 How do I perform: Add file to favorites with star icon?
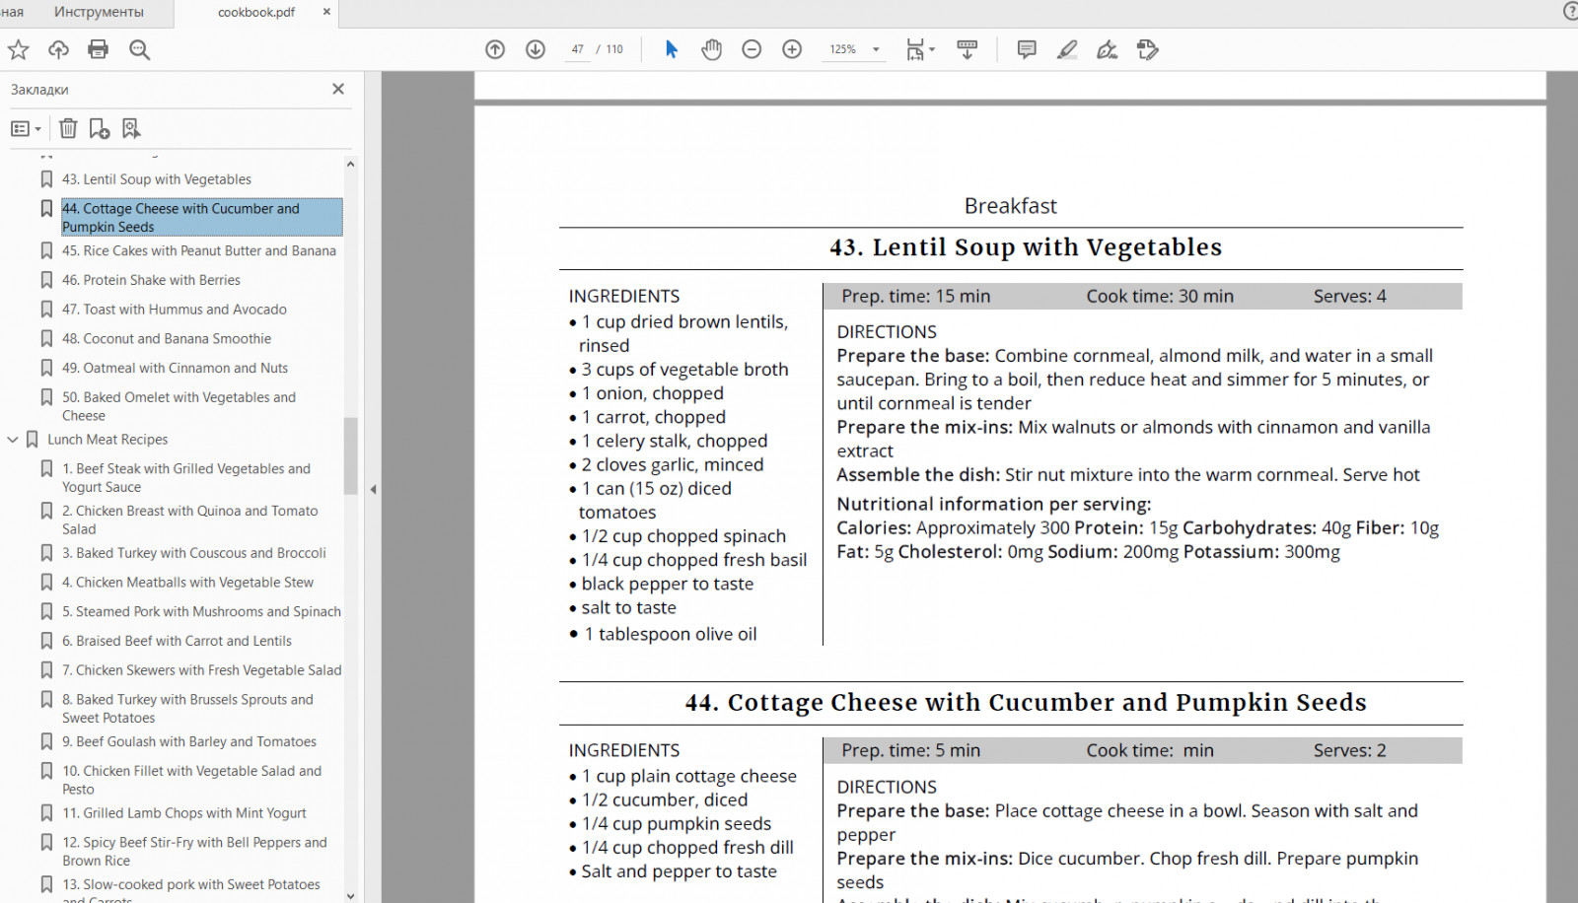click(19, 49)
